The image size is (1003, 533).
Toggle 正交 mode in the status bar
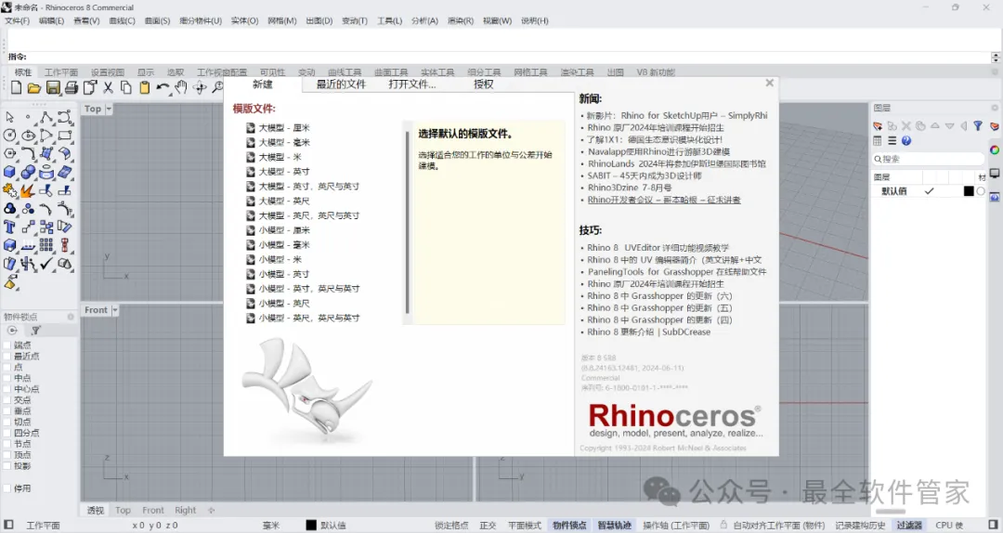pyautogui.click(x=488, y=526)
